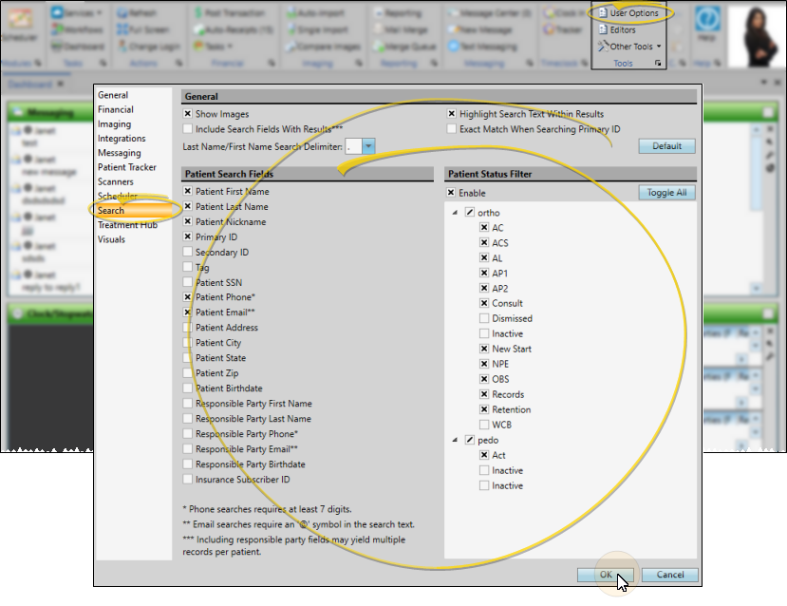
Task: Collapse the pedo tree node
Action: tap(455, 441)
